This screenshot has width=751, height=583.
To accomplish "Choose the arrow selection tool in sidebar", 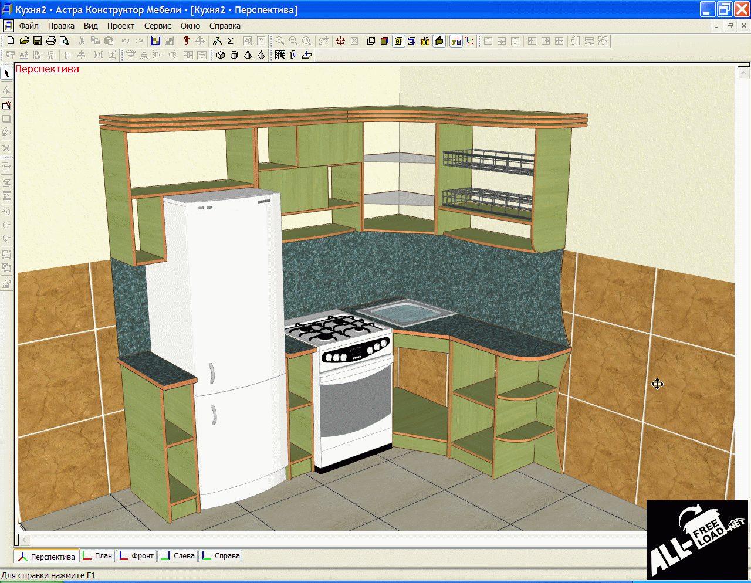I will click(x=6, y=73).
